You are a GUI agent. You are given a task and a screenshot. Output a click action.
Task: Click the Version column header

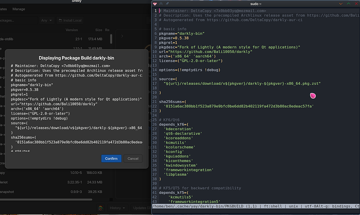tap(71, 30)
